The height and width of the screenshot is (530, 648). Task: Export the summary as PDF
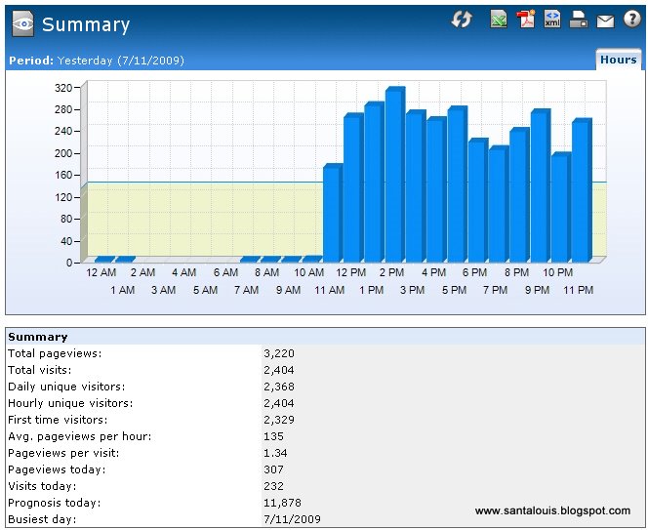[x=526, y=20]
